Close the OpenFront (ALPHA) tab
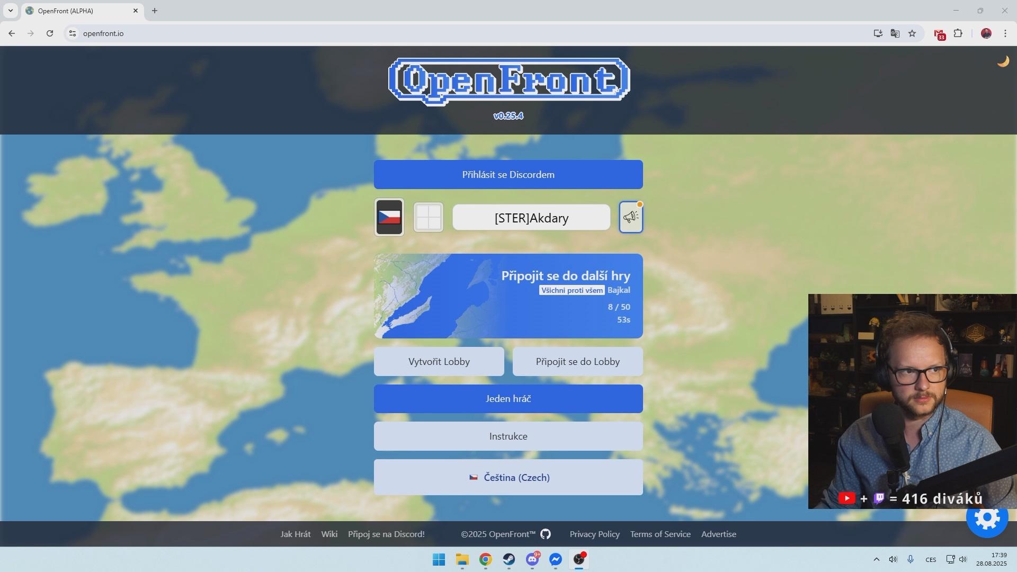The width and height of the screenshot is (1017, 572). [x=135, y=11]
